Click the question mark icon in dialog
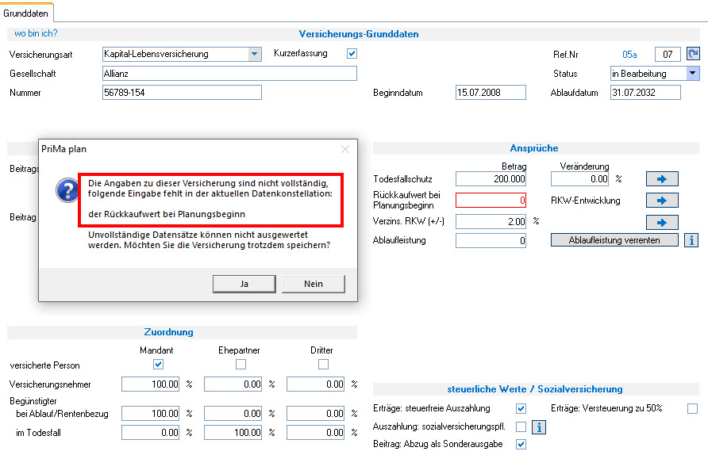The width and height of the screenshot is (708, 455). pyautogui.click(x=63, y=191)
